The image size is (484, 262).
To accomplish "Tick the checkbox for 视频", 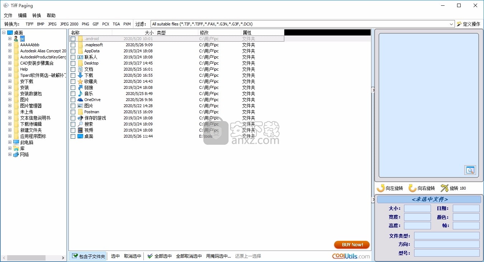I will click(x=73, y=130).
